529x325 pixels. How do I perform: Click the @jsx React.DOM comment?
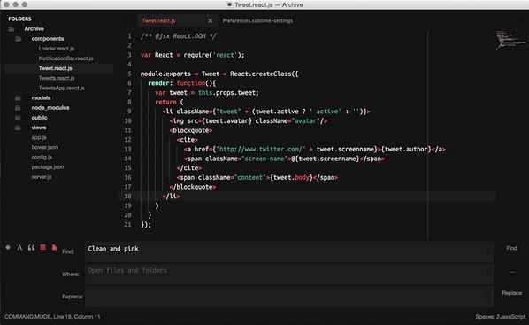click(178, 36)
